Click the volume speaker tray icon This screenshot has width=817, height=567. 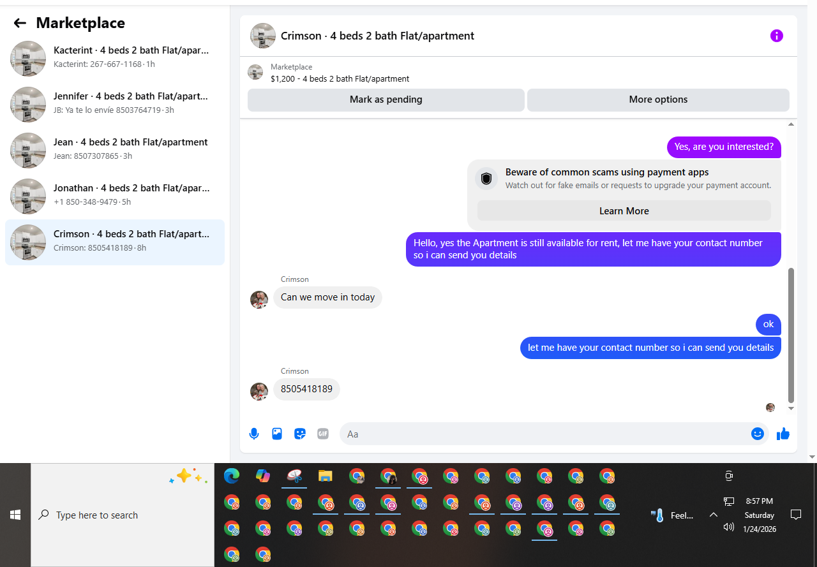pyautogui.click(x=729, y=527)
